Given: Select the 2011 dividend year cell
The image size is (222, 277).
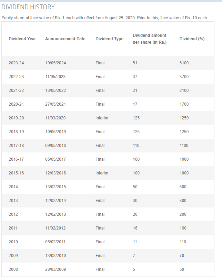Looking at the screenshot, I should pos(13,228).
